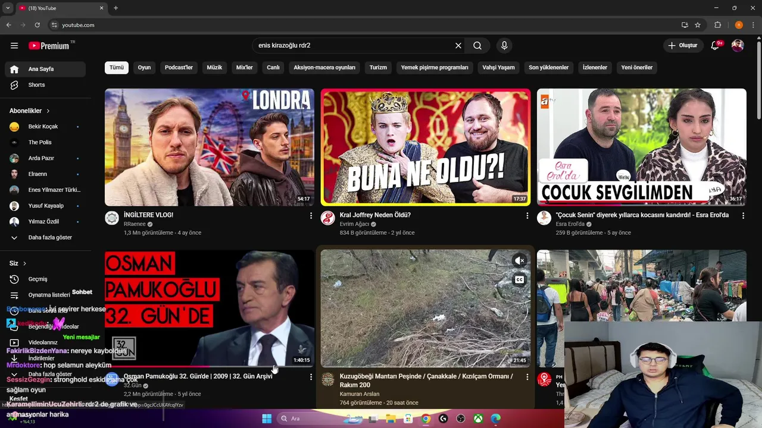The height and width of the screenshot is (428, 762).
Task: Unmute the Kuzugöbeği preview video
Action: pos(519,260)
